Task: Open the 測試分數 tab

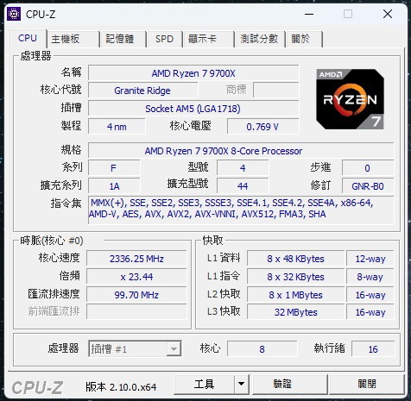Action: pyautogui.click(x=259, y=39)
